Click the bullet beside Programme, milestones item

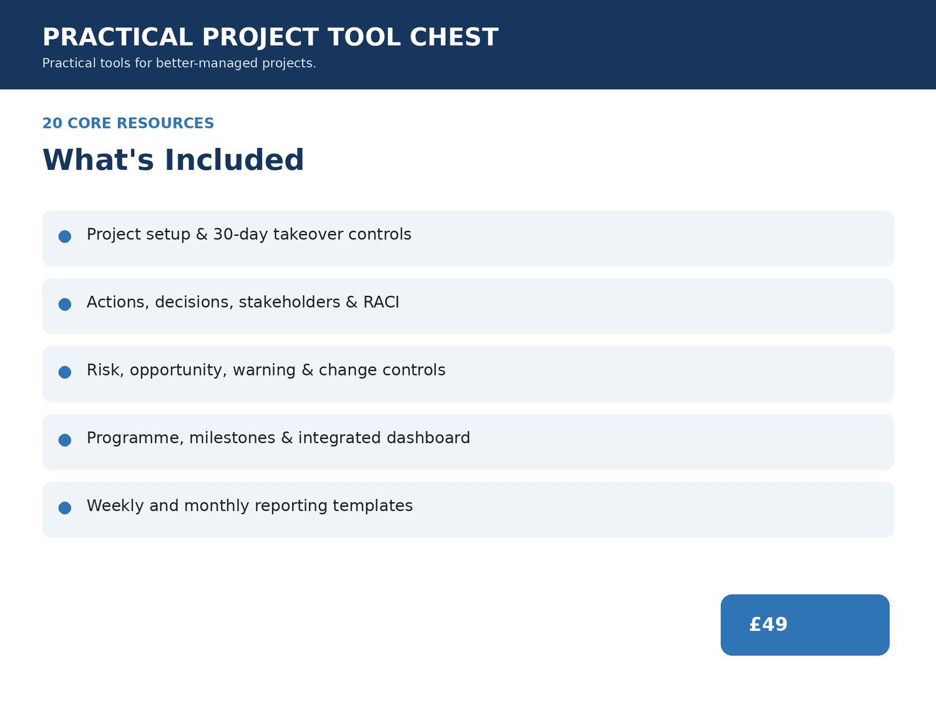[65, 440]
